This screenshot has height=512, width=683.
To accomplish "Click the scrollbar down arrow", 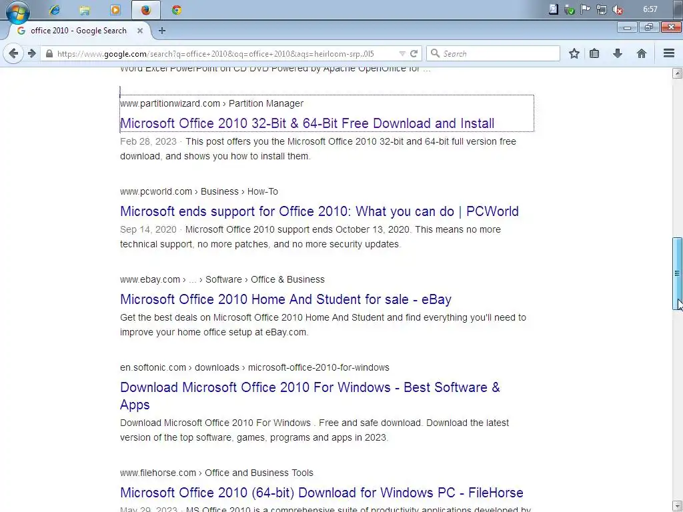I will click(677, 506).
